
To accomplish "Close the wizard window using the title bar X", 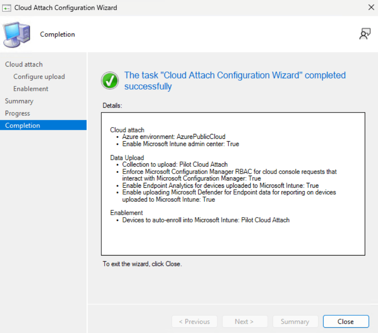I will [371, 7].
